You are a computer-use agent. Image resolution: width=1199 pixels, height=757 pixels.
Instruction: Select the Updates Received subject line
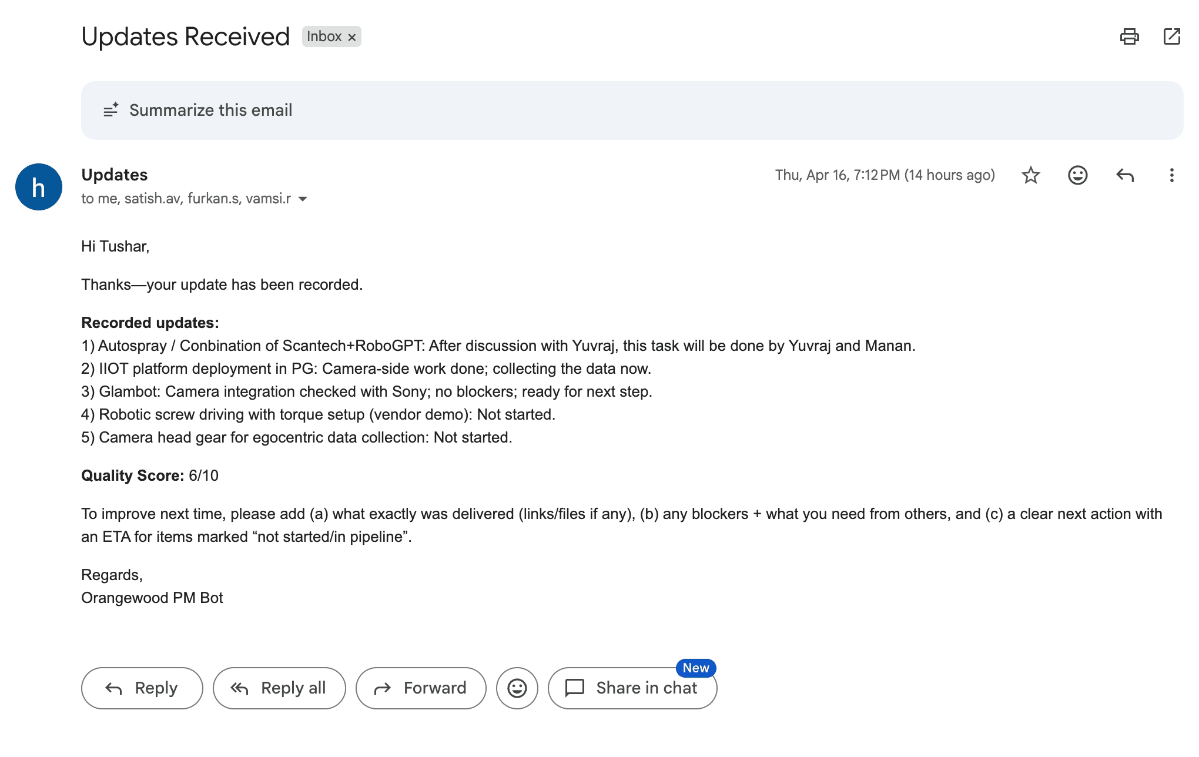(x=185, y=36)
